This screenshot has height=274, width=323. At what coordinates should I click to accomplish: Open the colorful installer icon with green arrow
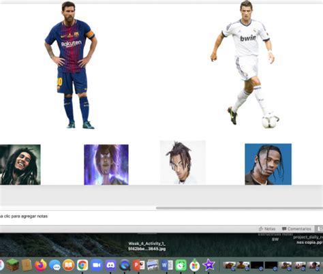click(195, 265)
